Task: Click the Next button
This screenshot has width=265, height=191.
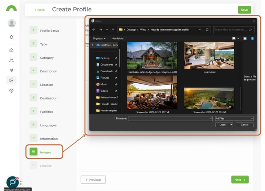Action: point(240,180)
